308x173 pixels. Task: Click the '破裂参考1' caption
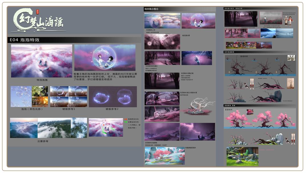click(68, 109)
